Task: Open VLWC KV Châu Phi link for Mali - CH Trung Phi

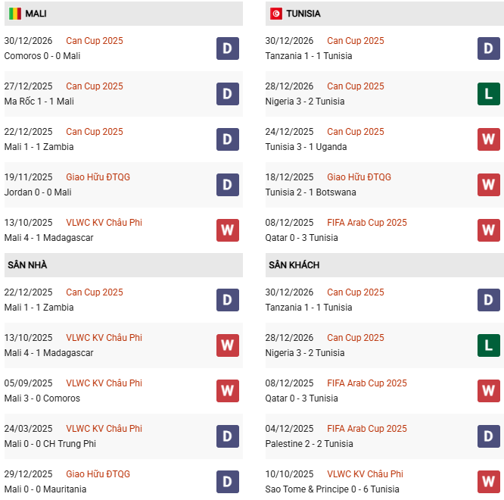Action: [104, 429]
